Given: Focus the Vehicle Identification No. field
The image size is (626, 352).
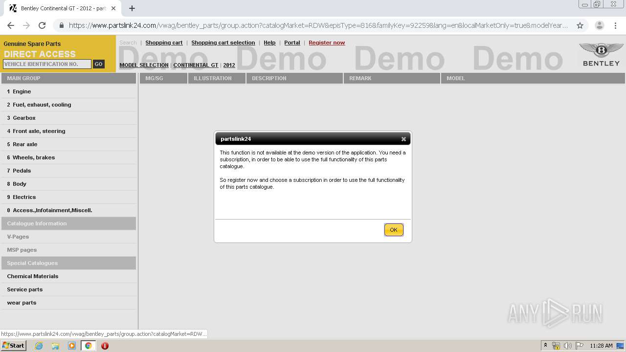Looking at the screenshot, I should 47,64.
